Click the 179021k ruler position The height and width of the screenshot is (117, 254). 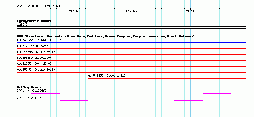pyautogui.click(x=190, y=11)
